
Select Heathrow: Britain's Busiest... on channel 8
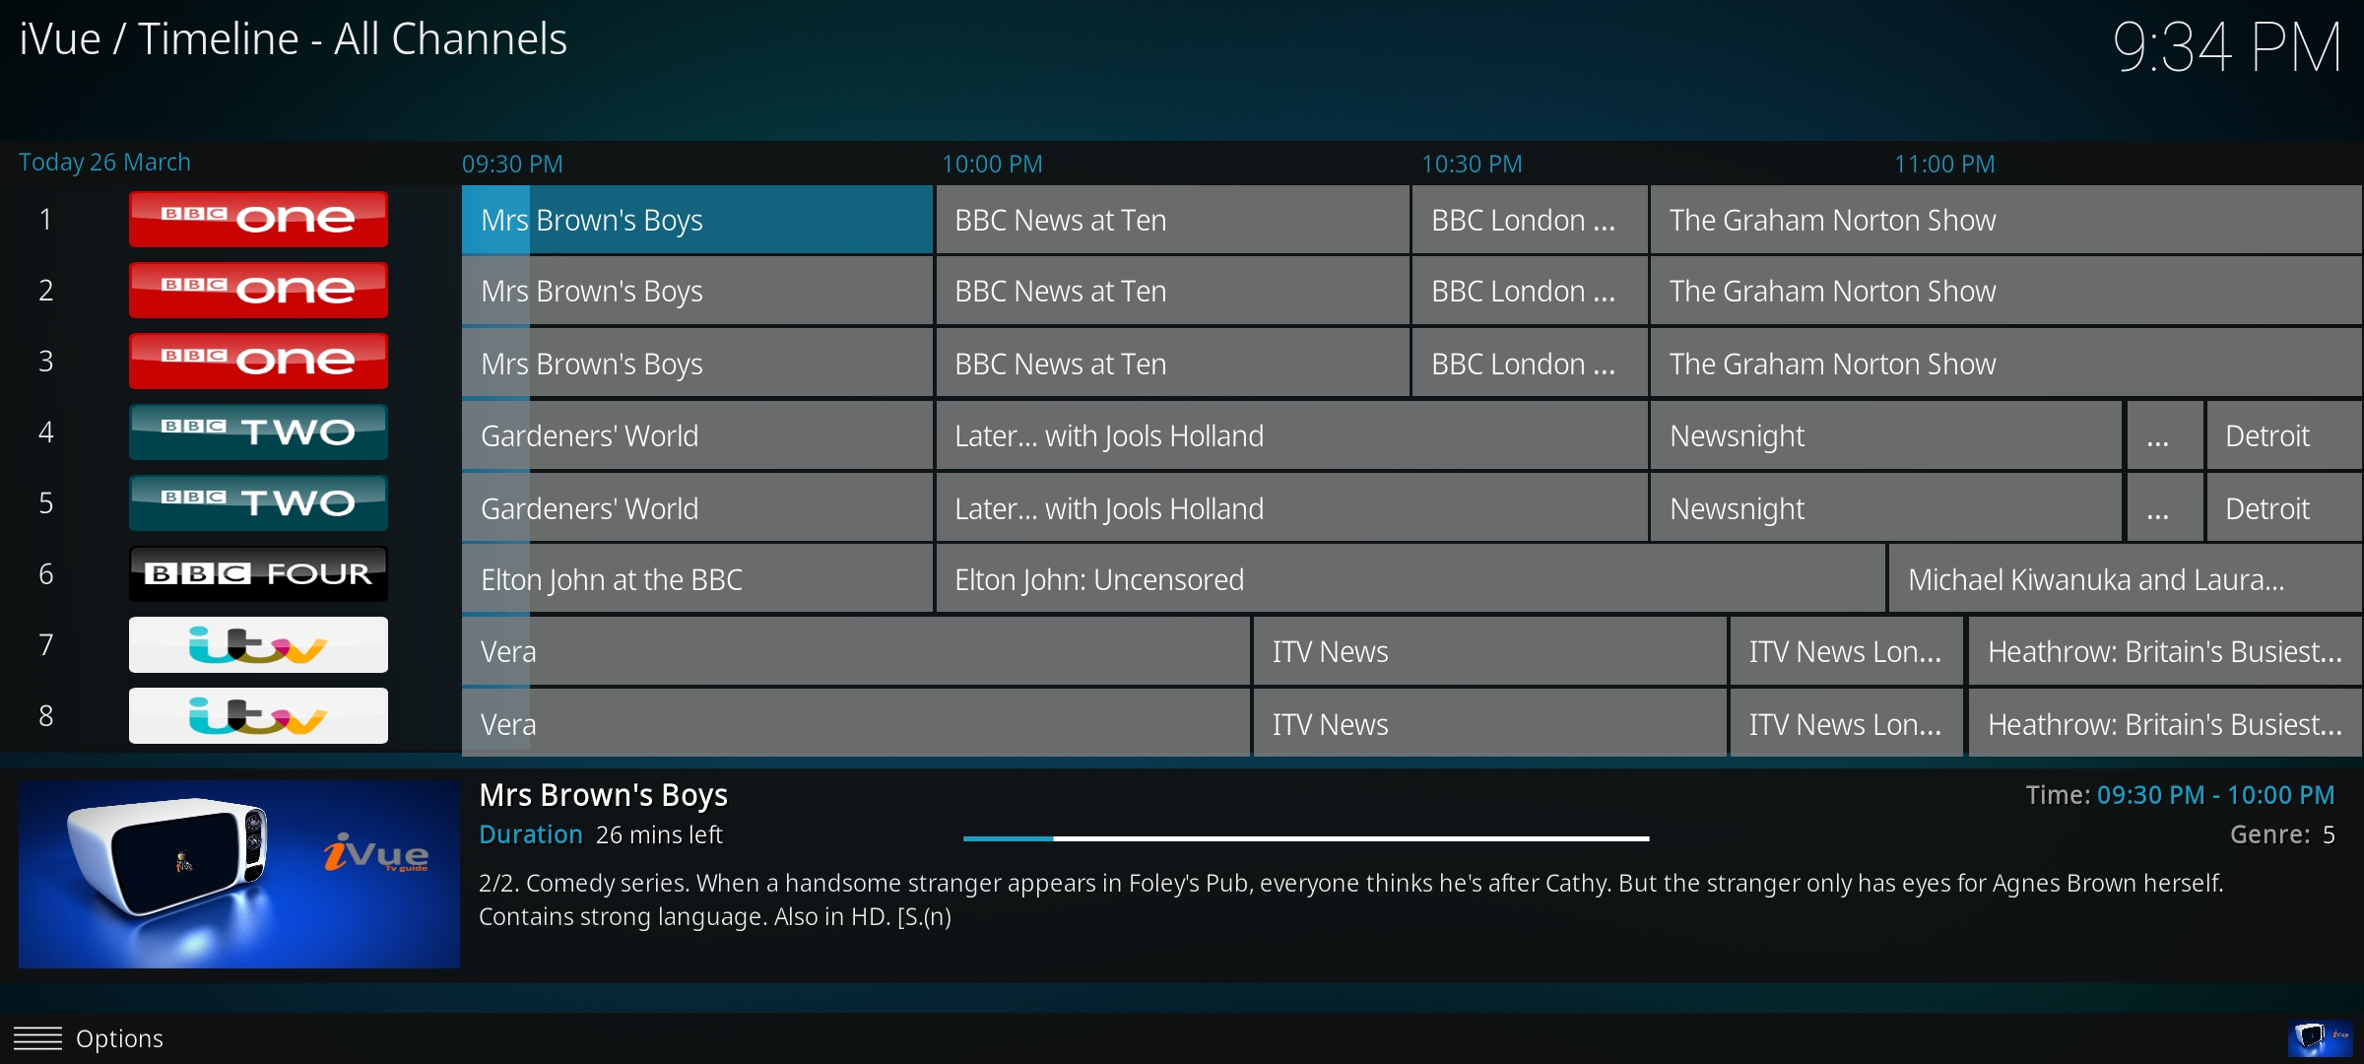coord(2165,724)
